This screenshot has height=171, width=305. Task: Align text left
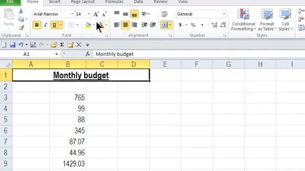[x=117, y=25]
